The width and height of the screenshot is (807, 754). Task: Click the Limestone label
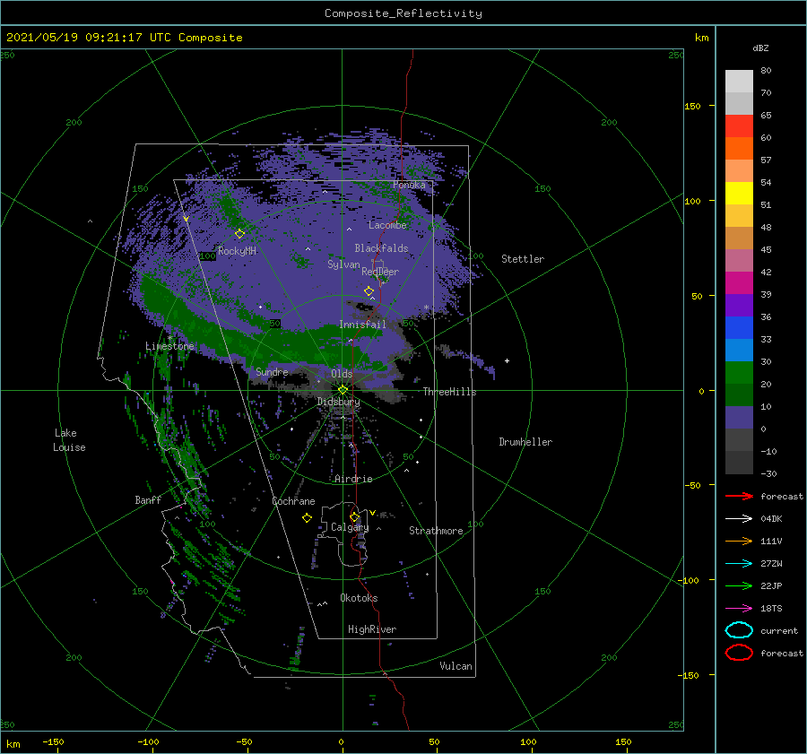click(x=169, y=346)
